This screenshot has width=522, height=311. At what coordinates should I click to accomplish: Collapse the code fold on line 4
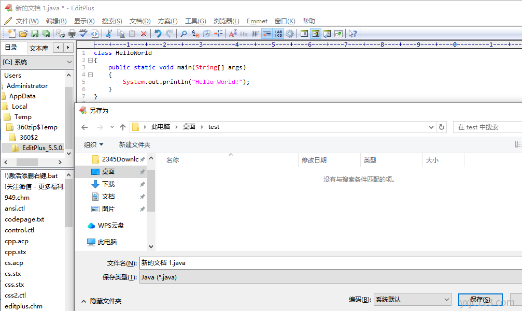tap(91, 75)
